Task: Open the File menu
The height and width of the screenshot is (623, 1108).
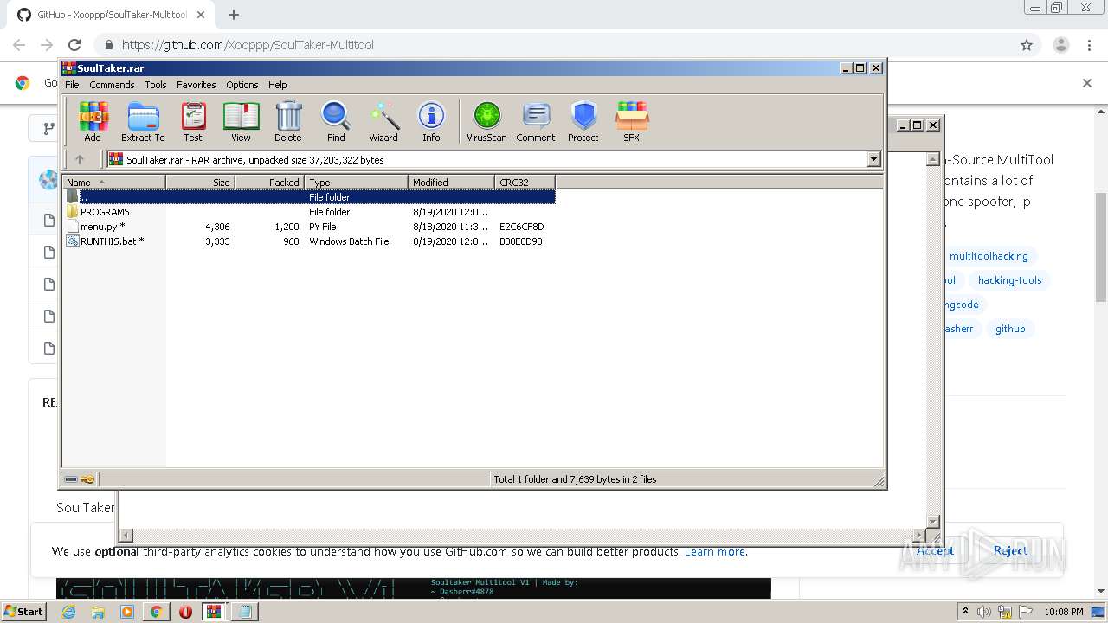Action: click(72, 85)
